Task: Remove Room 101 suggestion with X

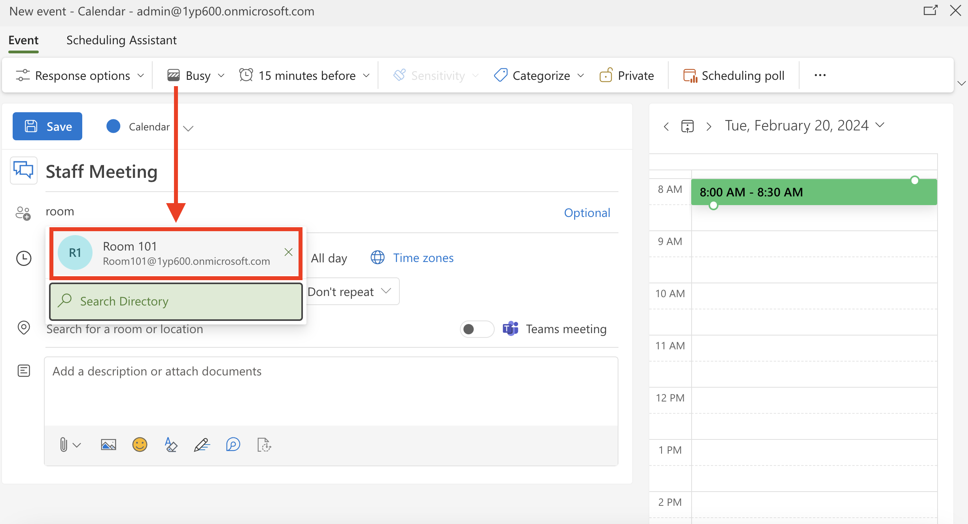Action: (x=288, y=252)
